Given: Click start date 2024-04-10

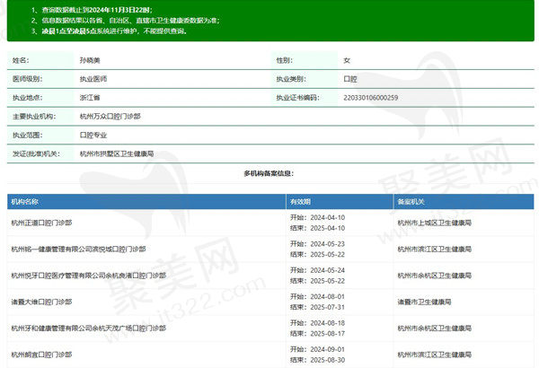Looking at the screenshot, I should coord(328,217).
